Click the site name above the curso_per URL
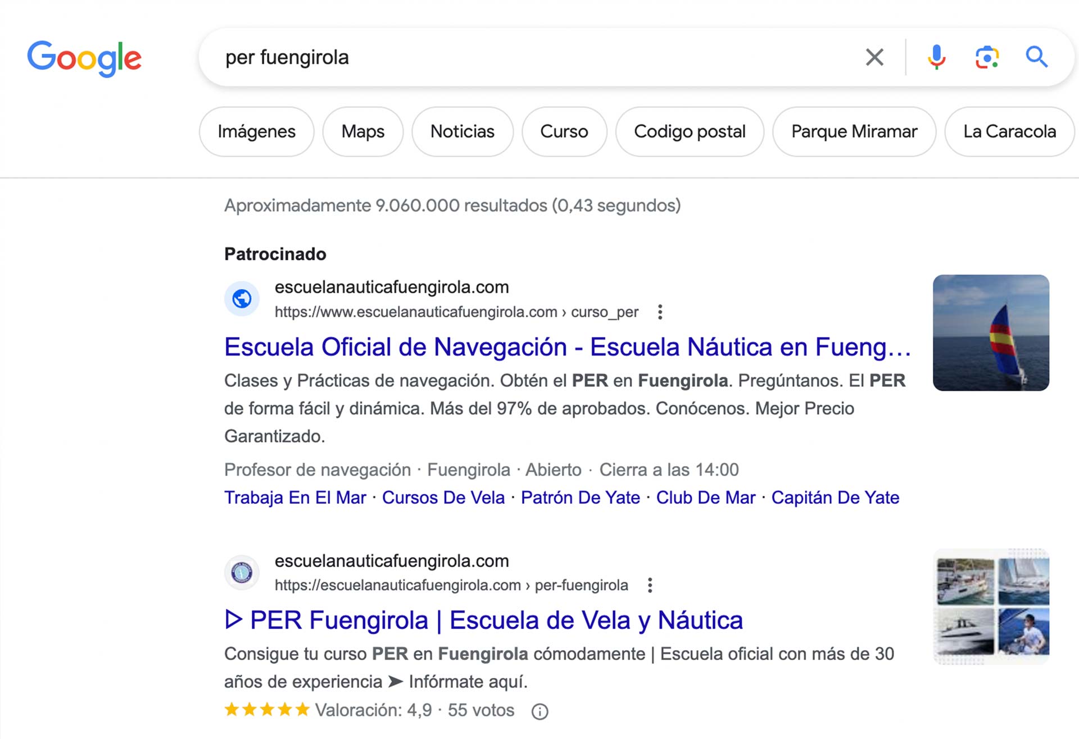The width and height of the screenshot is (1079, 739). point(392,288)
